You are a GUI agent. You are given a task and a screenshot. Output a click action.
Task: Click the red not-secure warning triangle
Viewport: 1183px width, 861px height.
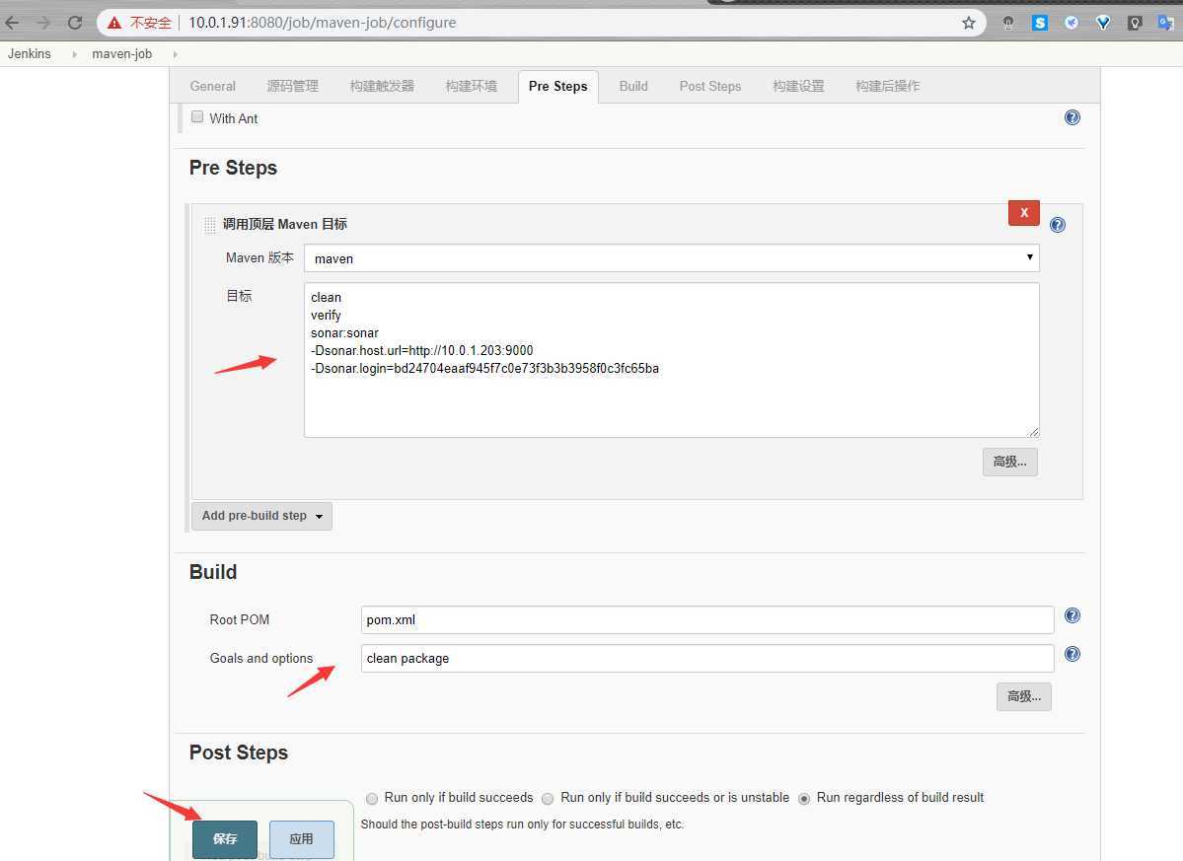click(x=113, y=24)
